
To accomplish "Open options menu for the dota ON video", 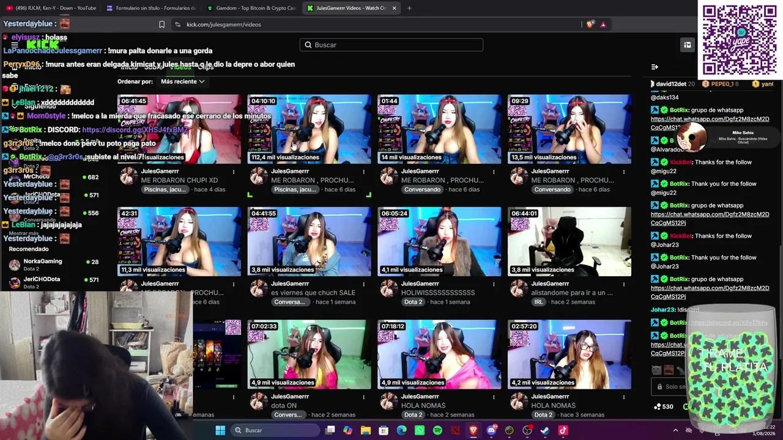I will 363,397.
